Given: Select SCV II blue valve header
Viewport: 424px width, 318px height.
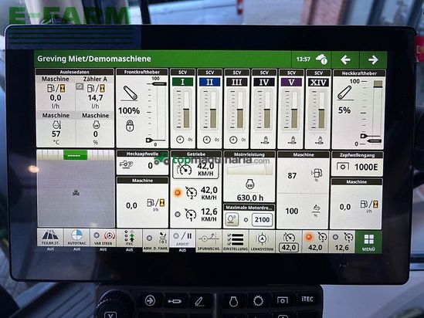Looking at the screenshot, I should click(209, 82).
